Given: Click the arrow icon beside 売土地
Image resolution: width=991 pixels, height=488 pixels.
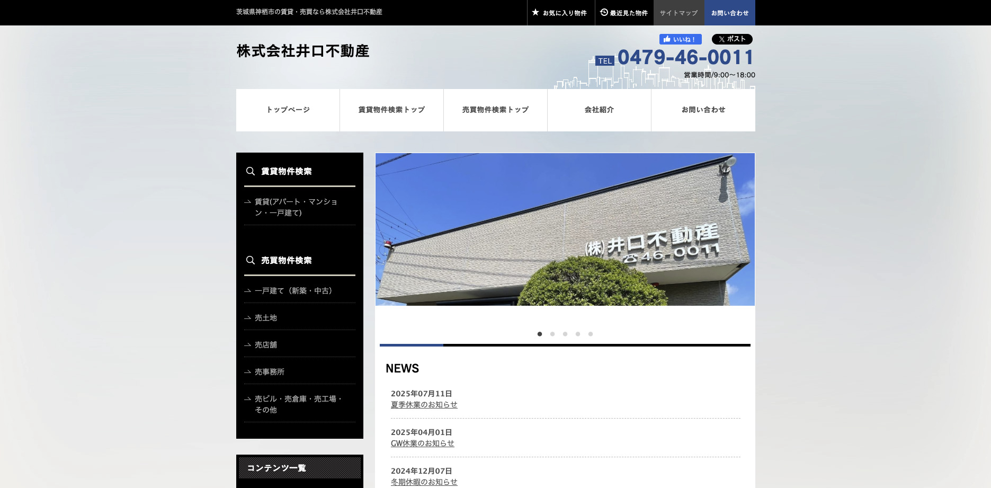Looking at the screenshot, I should pos(247,317).
